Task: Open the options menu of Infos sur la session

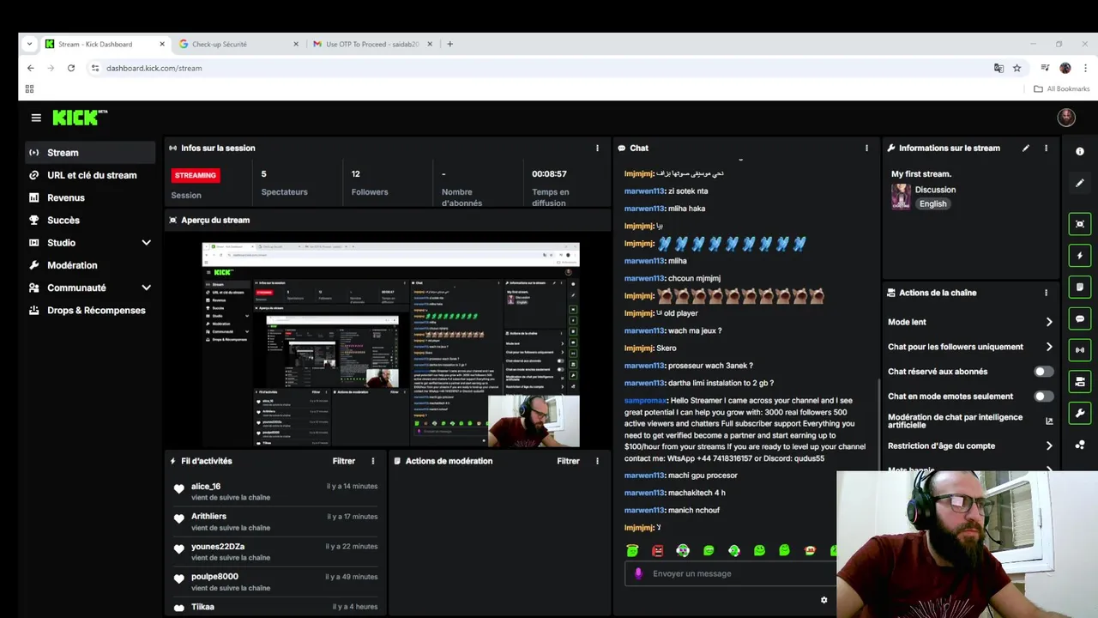Action: click(x=597, y=148)
